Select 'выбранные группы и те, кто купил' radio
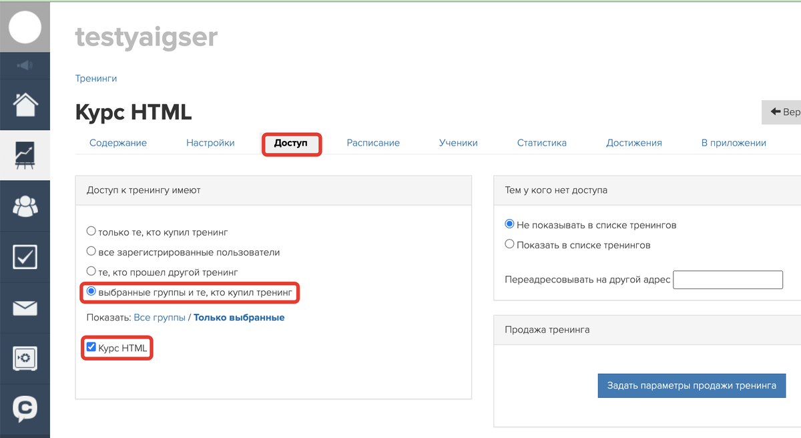The height and width of the screenshot is (438, 801). (91, 292)
